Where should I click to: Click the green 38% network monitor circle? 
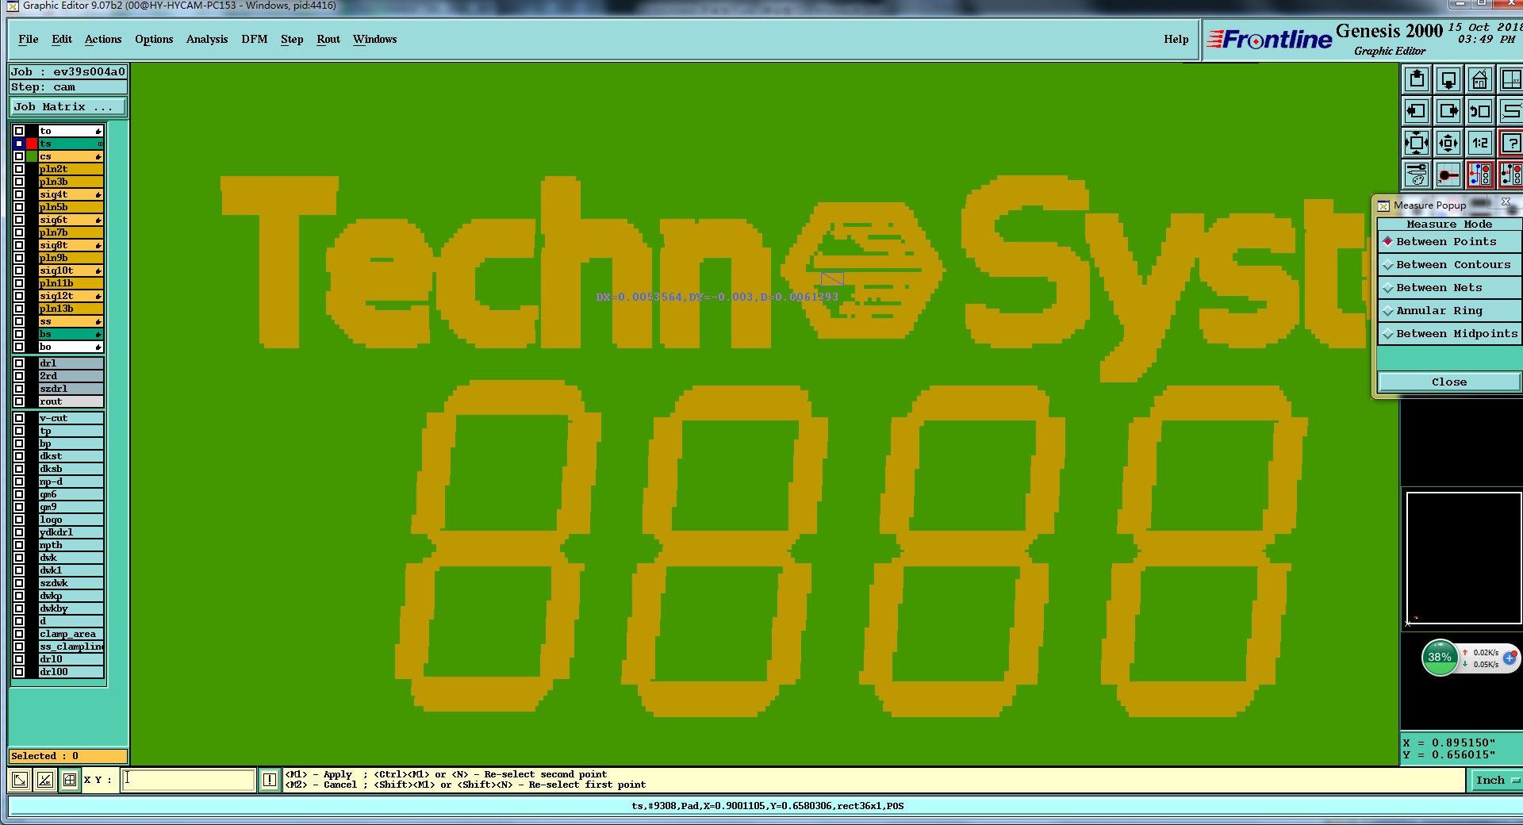1440,658
